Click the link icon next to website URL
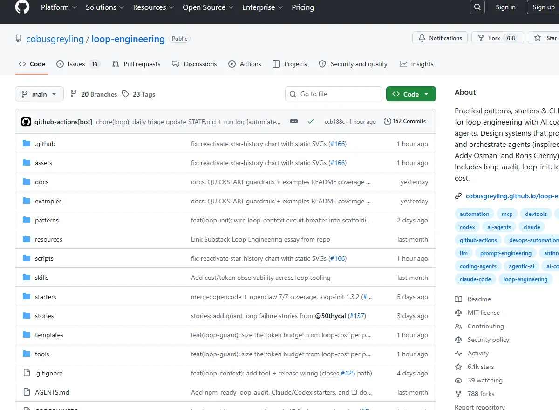Screen dimensions: 559x410 click(x=458, y=196)
